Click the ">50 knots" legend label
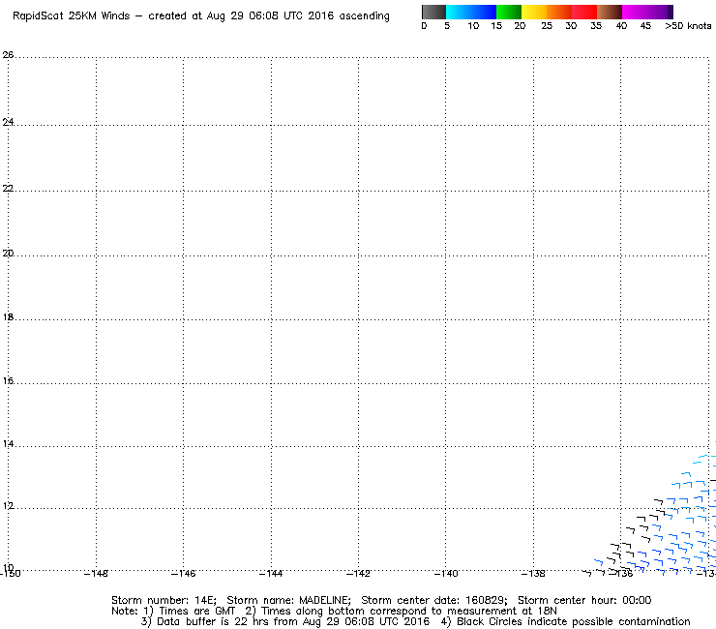Image resolution: width=716 pixels, height=629 pixels. click(688, 26)
